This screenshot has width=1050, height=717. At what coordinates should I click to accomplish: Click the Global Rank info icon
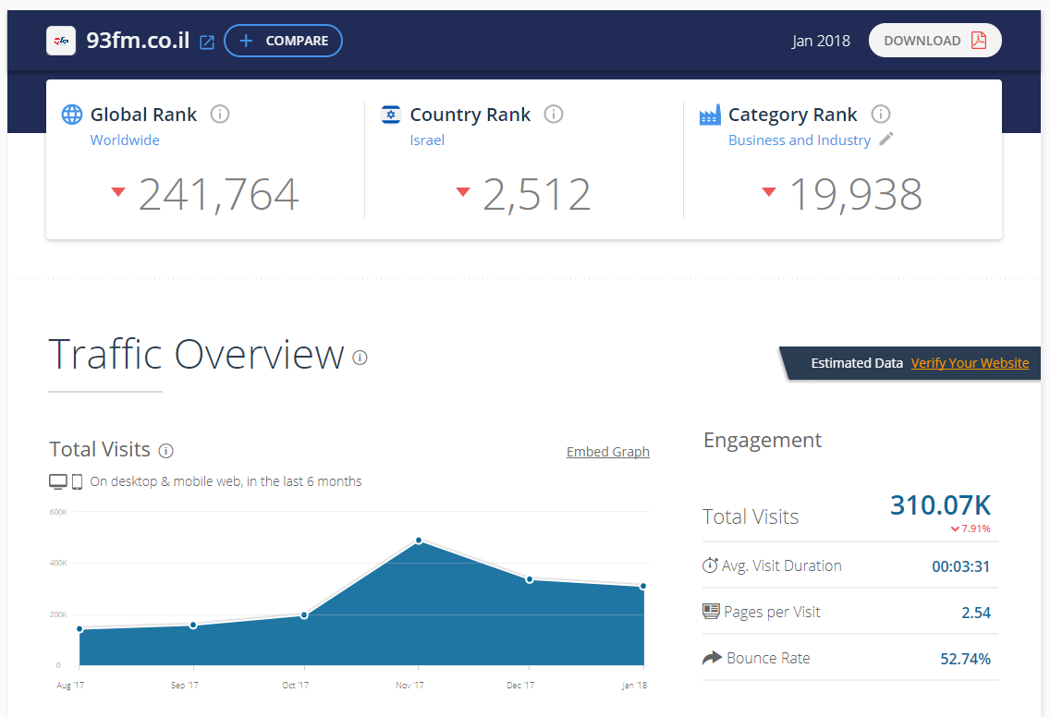(x=220, y=115)
